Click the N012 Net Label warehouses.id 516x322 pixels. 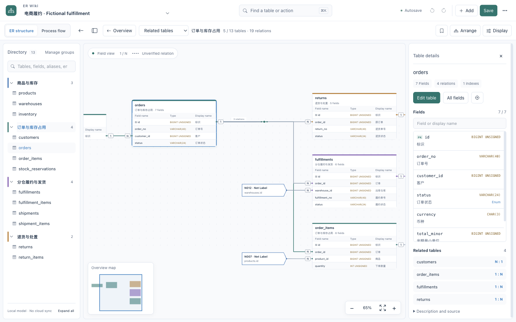[264, 190]
